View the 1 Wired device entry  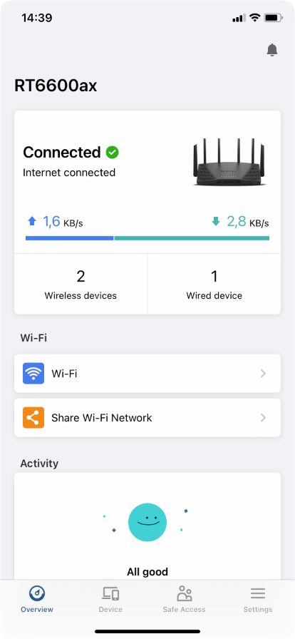click(x=214, y=284)
